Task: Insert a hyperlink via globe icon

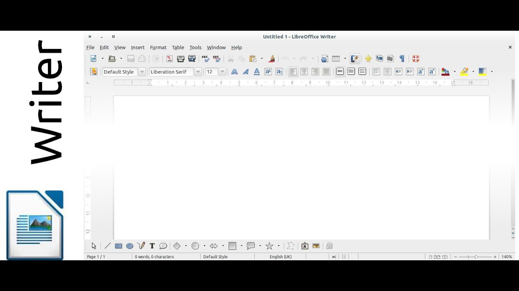Action: [324, 59]
